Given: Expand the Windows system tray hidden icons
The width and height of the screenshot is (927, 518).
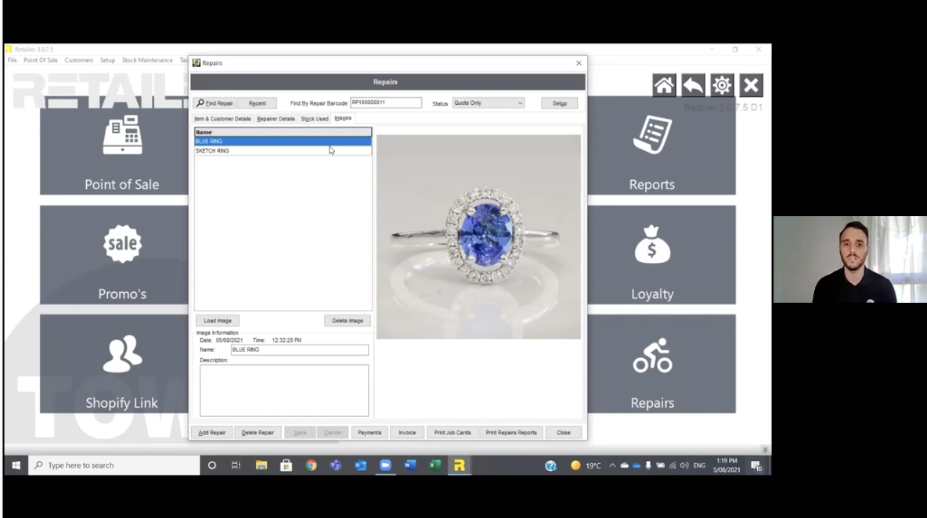Looking at the screenshot, I should pyautogui.click(x=612, y=465).
